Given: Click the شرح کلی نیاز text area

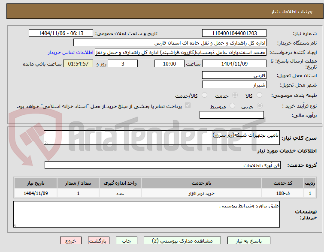Looking at the screenshot, I should click(x=162, y=138).
